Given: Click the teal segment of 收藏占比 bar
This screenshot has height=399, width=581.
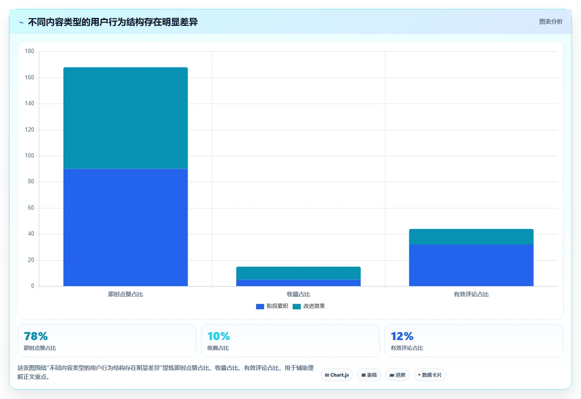Looking at the screenshot, I should 299,273.
